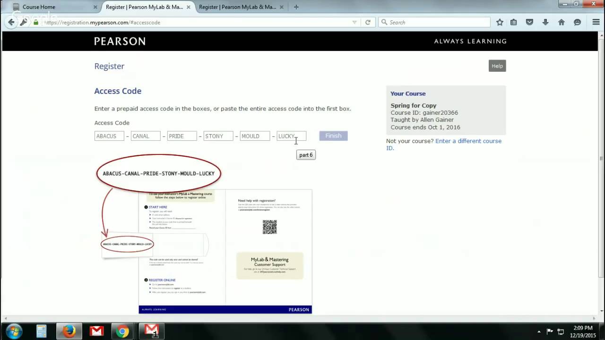Open the Windows Start button

click(14, 331)
